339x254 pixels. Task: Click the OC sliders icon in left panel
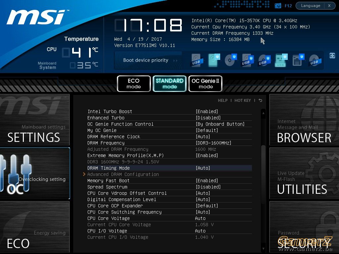[16, 174]
